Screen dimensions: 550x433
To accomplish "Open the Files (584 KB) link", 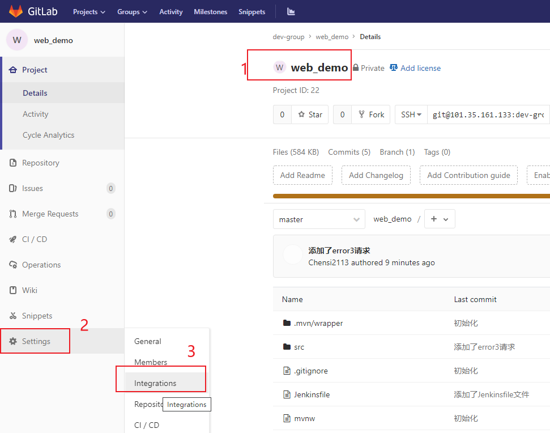I will pyautogui.click(x=296, y=152).
